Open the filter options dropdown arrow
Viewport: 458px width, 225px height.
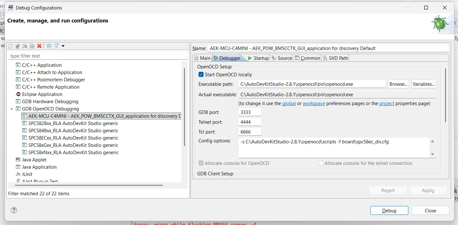tap(63, 46)
